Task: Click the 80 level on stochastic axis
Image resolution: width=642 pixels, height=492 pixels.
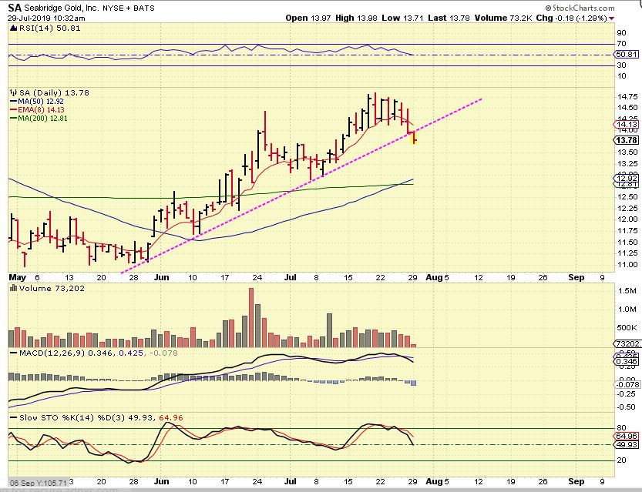Action: tap(621, 428)
